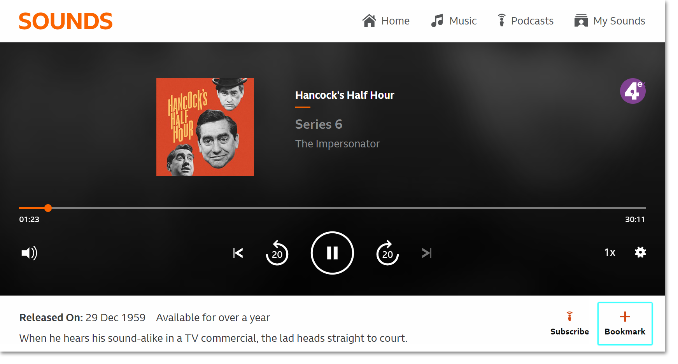Open the Music section

[454, 21]
